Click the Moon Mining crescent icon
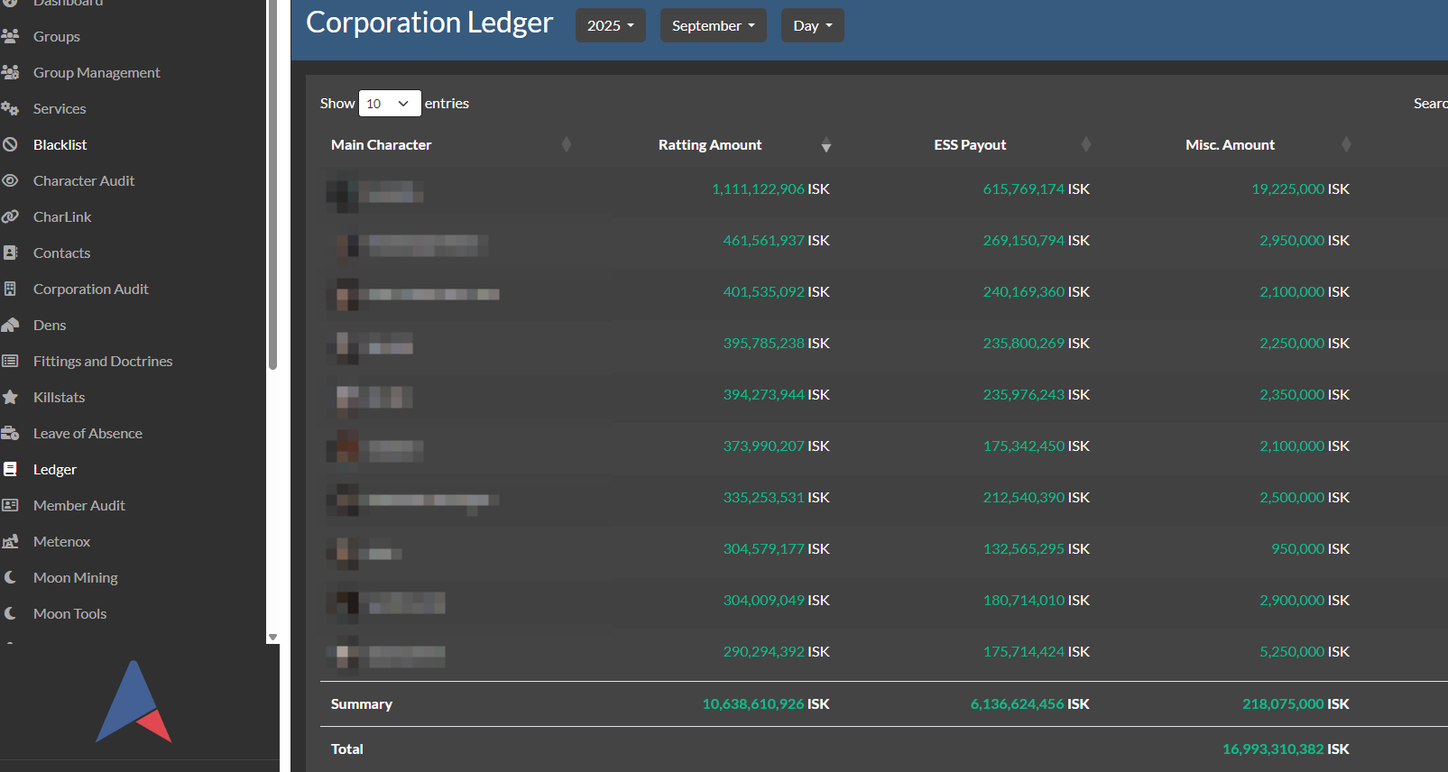This screenshot has height=772, width=1448. coord(10,577)
